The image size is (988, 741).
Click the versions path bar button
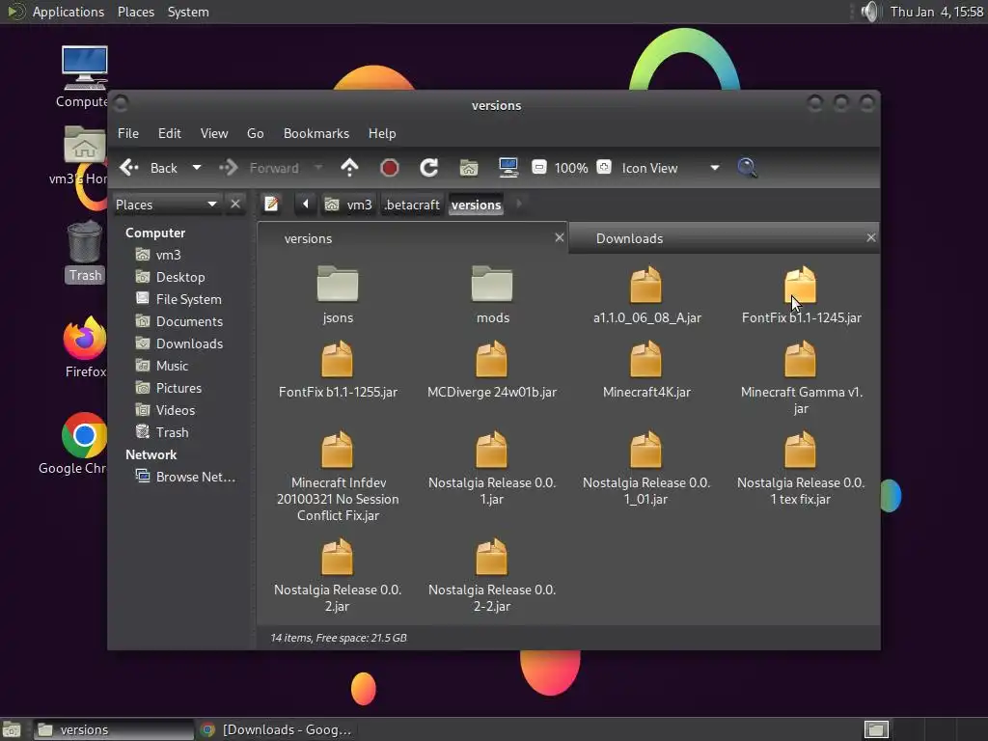click(477, 205)
